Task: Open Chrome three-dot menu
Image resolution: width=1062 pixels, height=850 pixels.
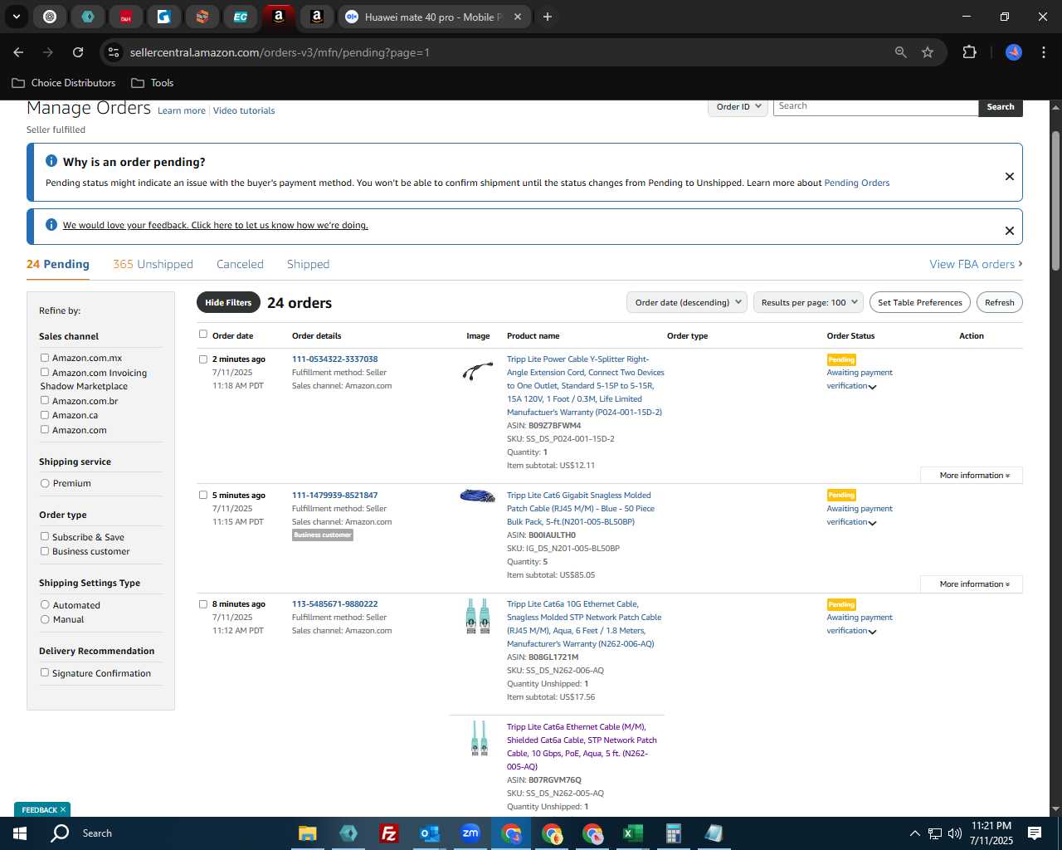Action: tap(1042, 52)
